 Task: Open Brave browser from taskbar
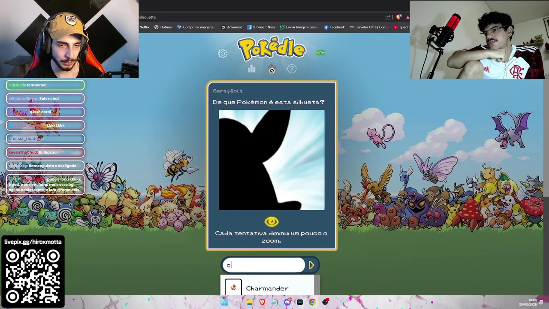click(262, 302)
